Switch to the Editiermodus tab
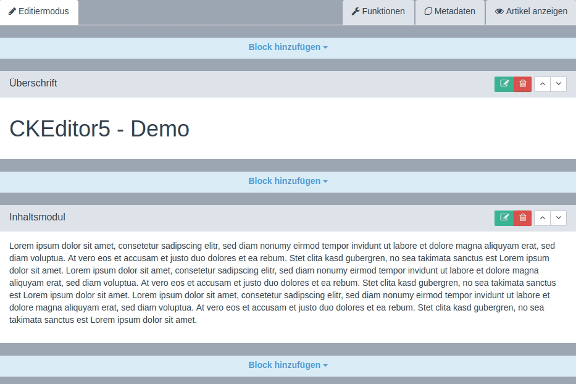The image size is (576, 384). click(39, 12)
